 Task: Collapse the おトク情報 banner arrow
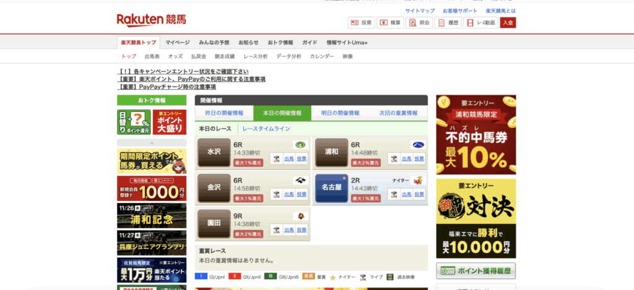click(x=151, y=142)
